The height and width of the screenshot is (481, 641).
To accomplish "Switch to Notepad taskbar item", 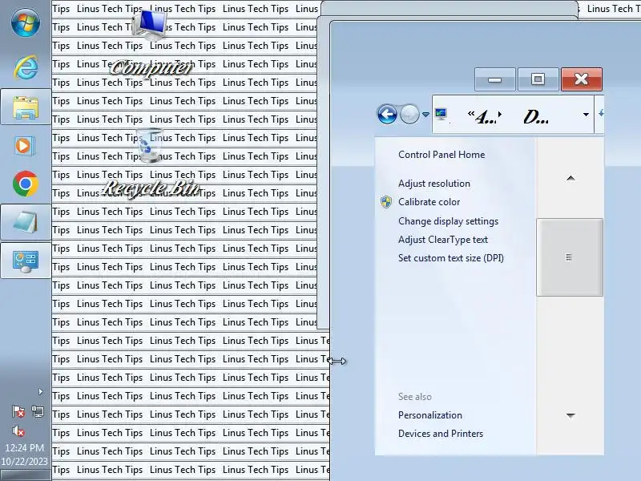I will coord(26,223).
